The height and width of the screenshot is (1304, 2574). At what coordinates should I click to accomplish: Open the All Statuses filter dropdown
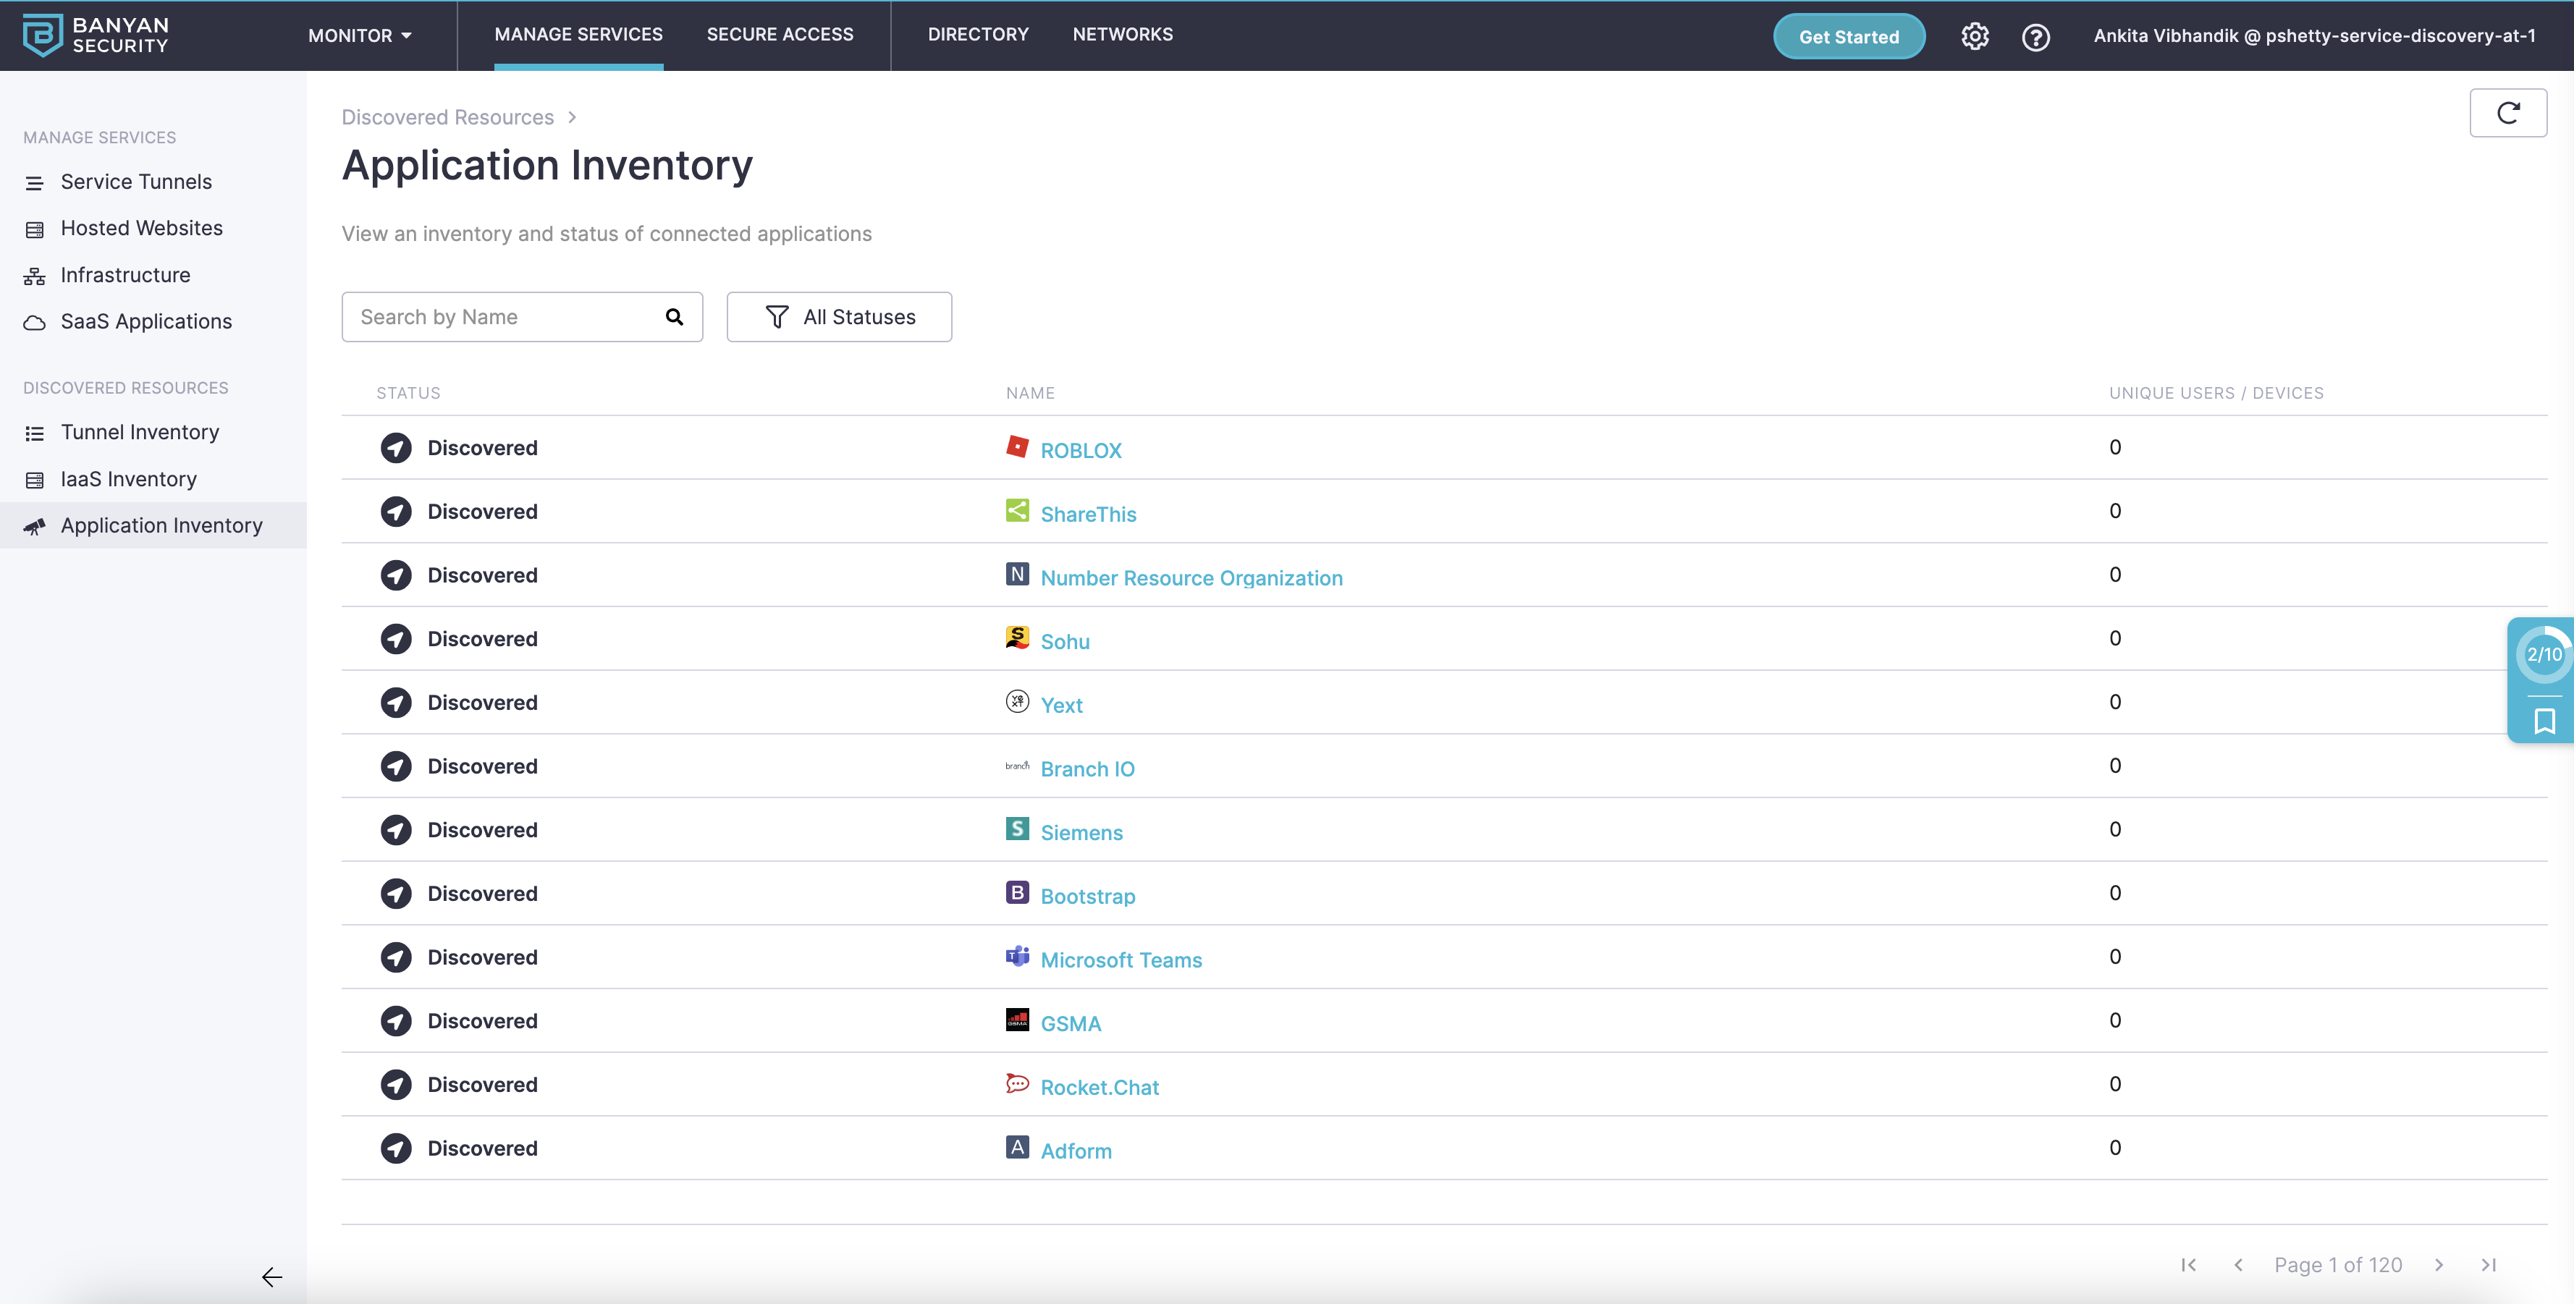coord(840,317)
